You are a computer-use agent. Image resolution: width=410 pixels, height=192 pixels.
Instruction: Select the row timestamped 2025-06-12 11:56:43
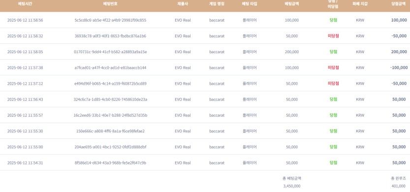pyautogui.click(x=205, y=99)
